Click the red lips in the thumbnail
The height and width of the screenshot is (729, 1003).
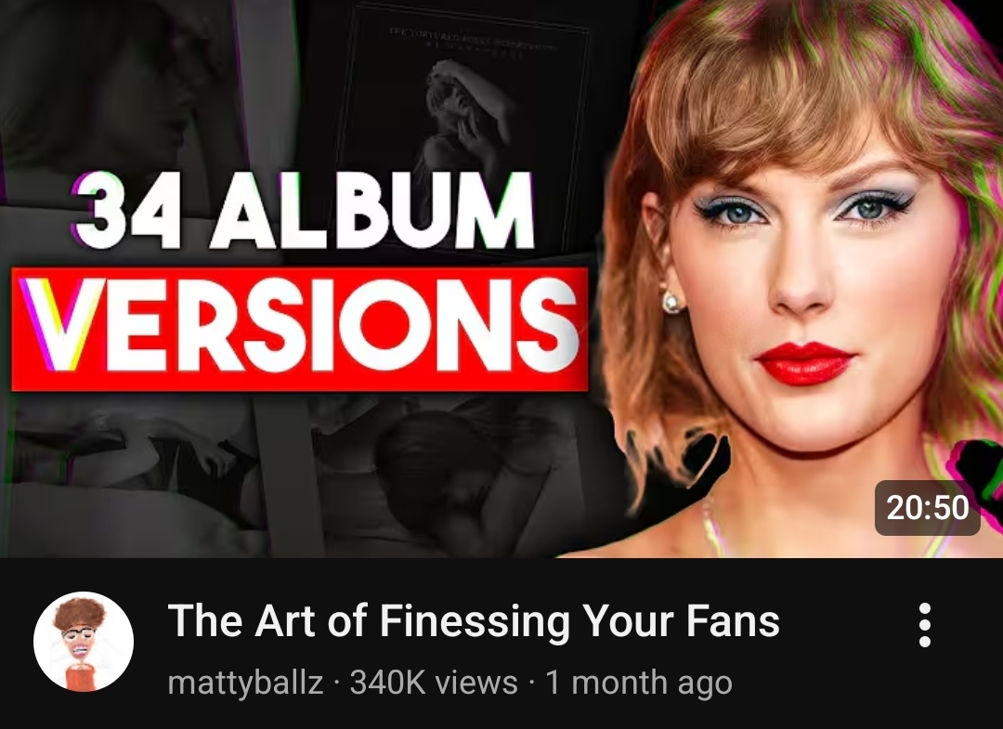pos(804,363)
